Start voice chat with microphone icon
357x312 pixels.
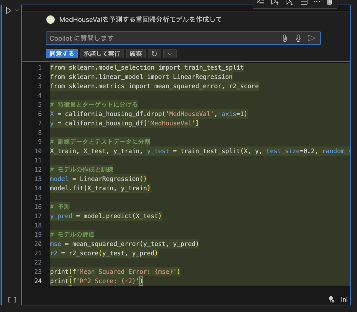pos(298,38)
